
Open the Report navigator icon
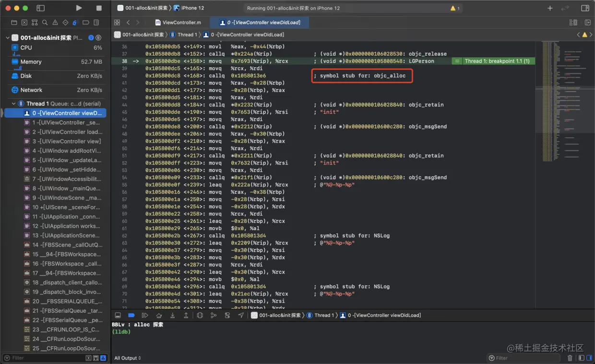[x=96, y=23]
